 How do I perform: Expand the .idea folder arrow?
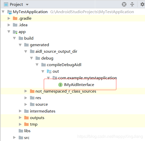[9, 25]
